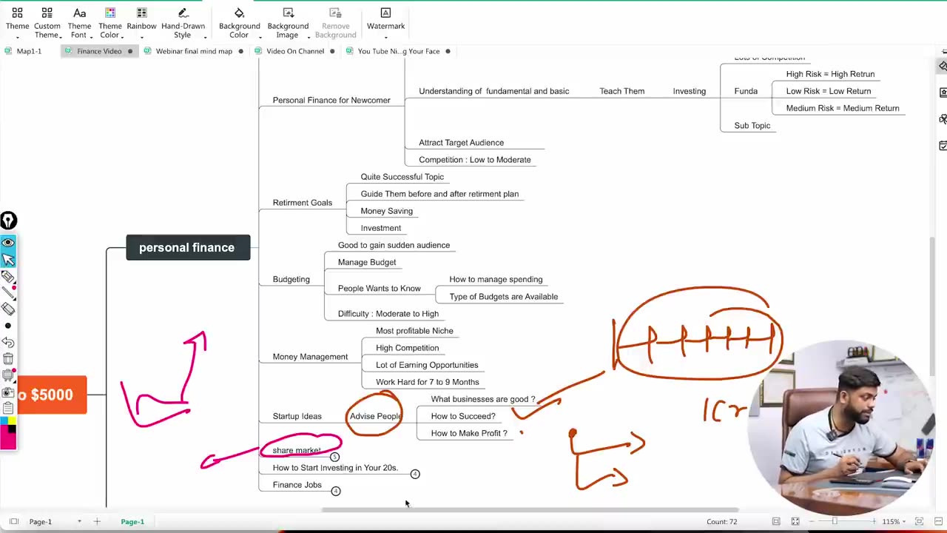Select the personal finance main topic
This screenshot has height=533, width=947.
coord(188,247)
